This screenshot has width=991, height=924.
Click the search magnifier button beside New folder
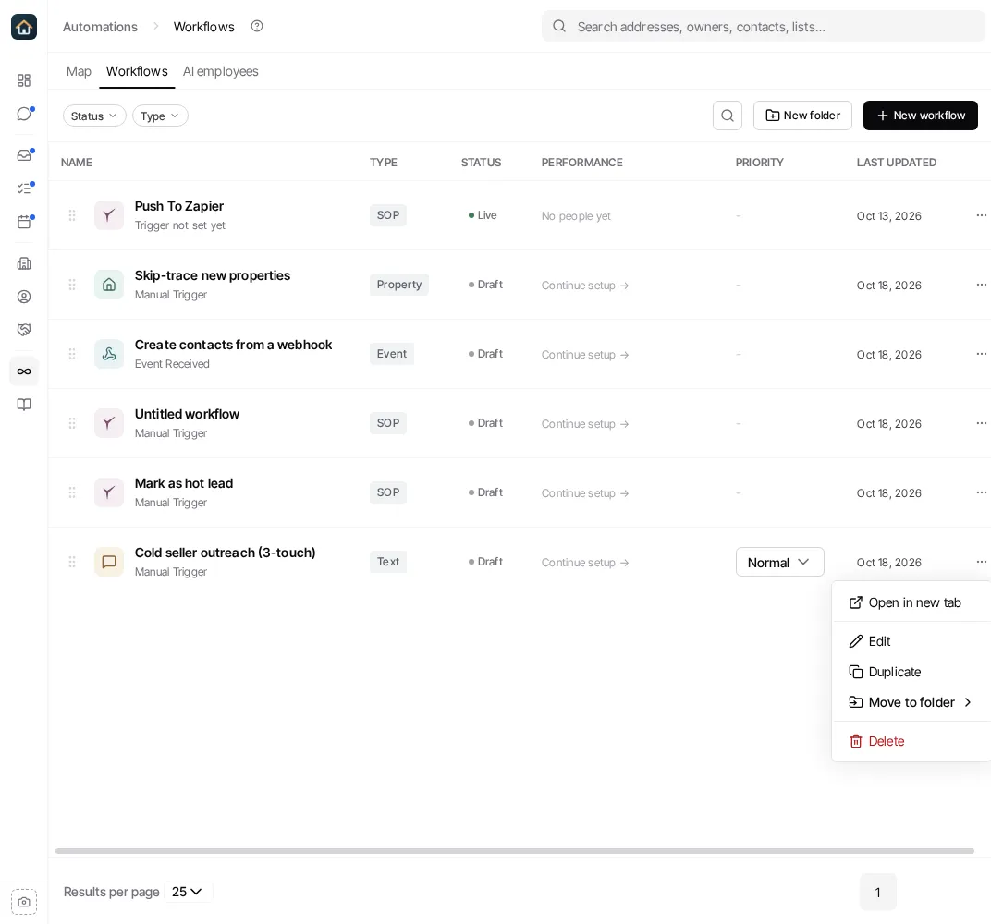coord(728,115)
